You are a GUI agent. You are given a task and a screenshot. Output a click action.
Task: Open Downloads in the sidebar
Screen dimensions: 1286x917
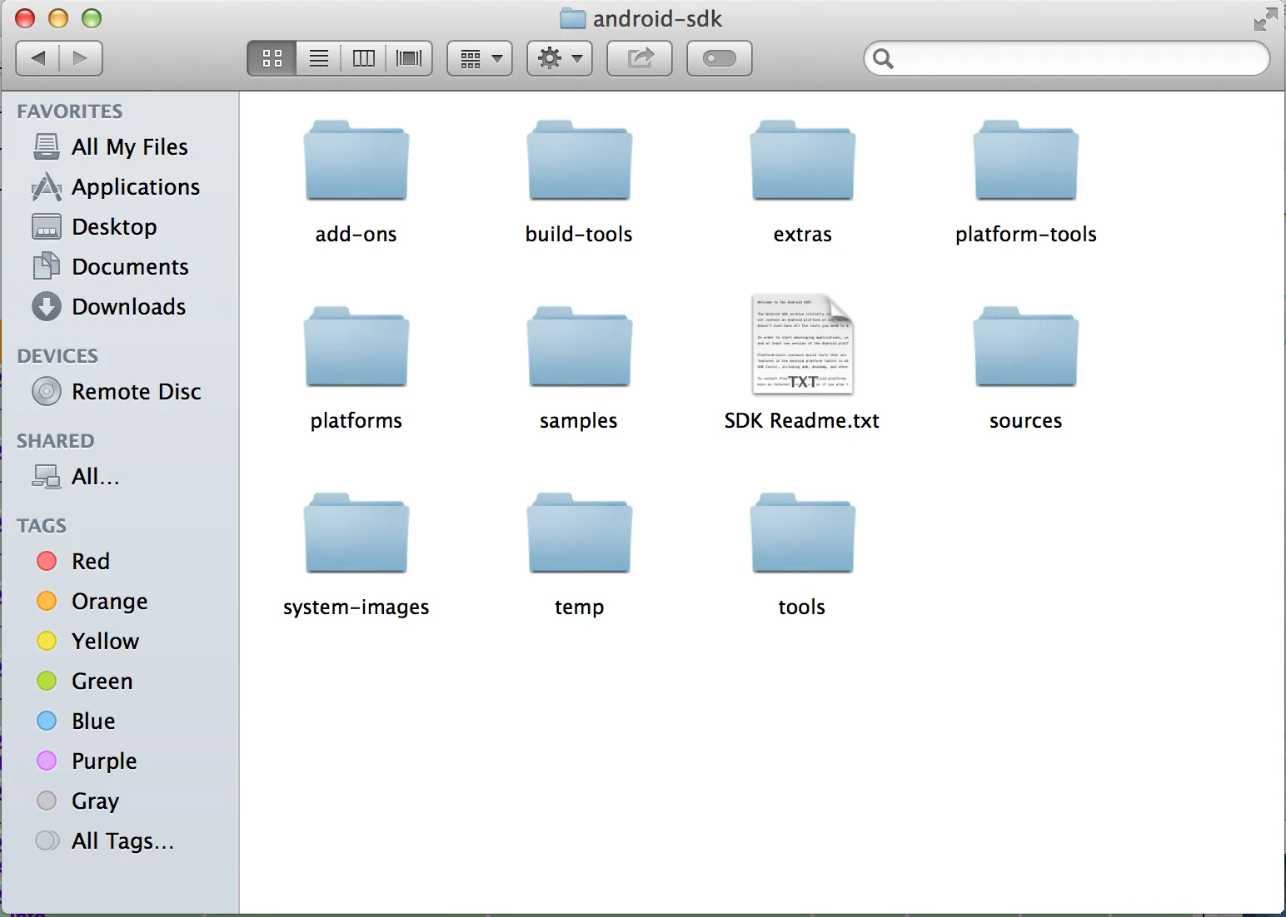(x=120, y=307)
